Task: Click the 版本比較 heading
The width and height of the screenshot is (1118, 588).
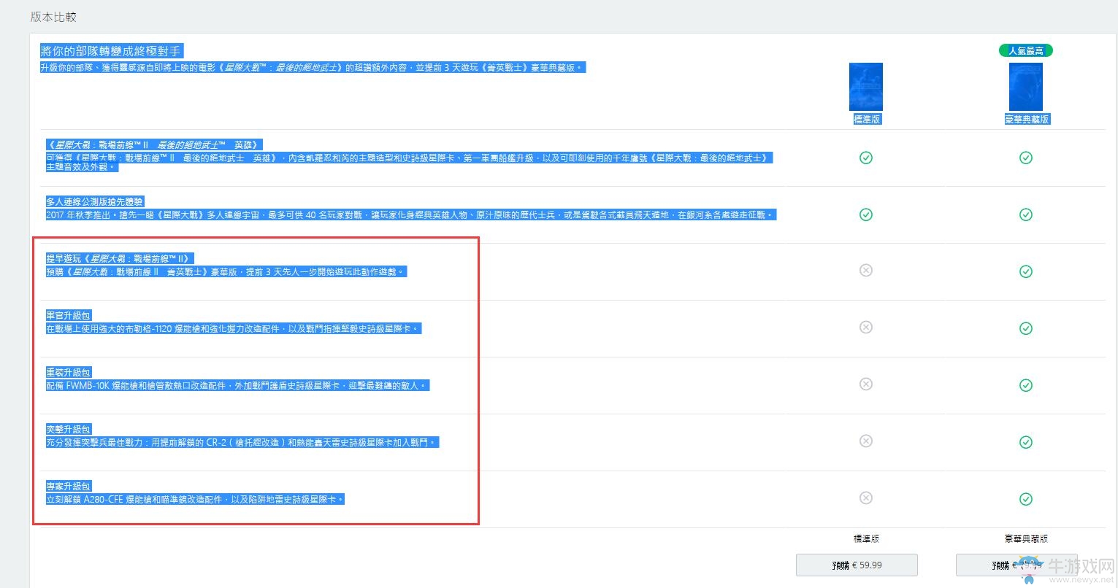Action: coord(53,17)
